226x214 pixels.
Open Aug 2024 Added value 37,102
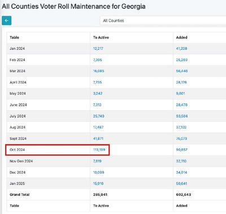pyautogui.click(x=181, y=127)
